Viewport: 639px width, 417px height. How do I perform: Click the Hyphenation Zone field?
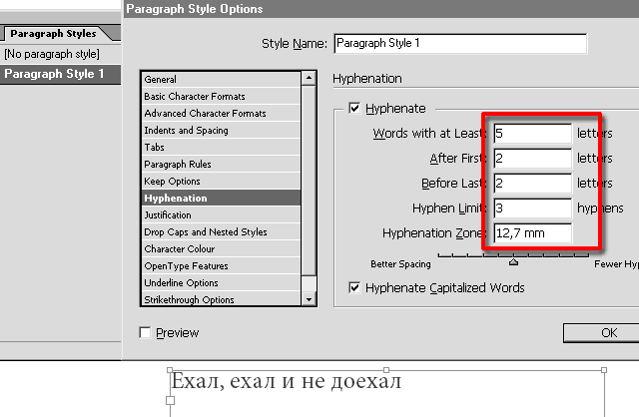[x=532, y=233]
